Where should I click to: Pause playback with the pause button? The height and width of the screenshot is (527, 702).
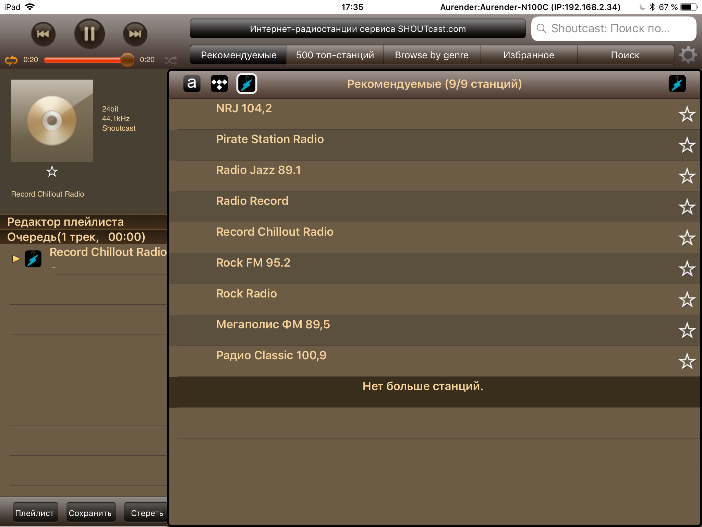point(89,34)
